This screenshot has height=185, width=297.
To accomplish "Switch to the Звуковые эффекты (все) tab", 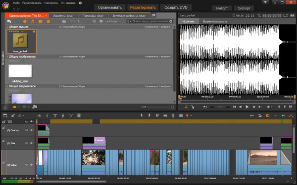I will point(129,16).
